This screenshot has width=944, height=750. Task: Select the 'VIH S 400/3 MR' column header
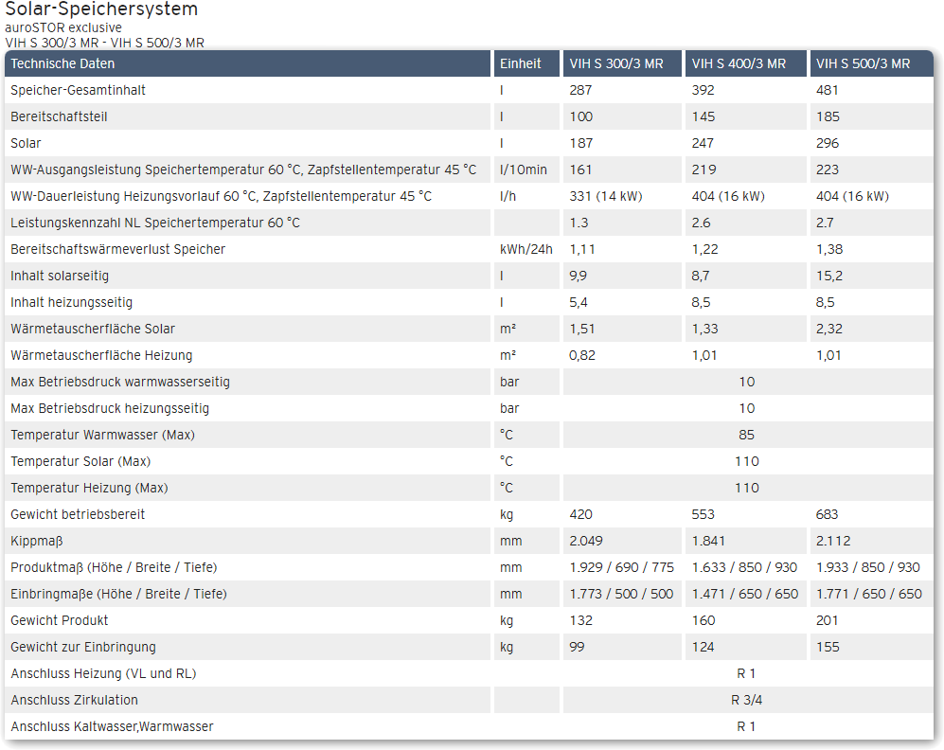(x=739, y=63)
